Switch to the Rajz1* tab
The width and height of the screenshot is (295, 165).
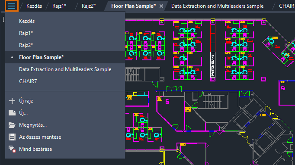click(59, 6)
